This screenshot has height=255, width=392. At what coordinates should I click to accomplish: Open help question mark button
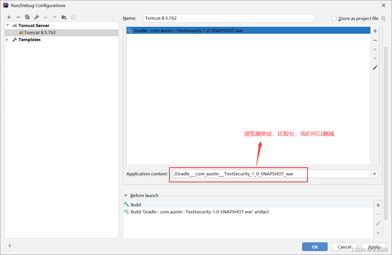click(x=9, y=247)
